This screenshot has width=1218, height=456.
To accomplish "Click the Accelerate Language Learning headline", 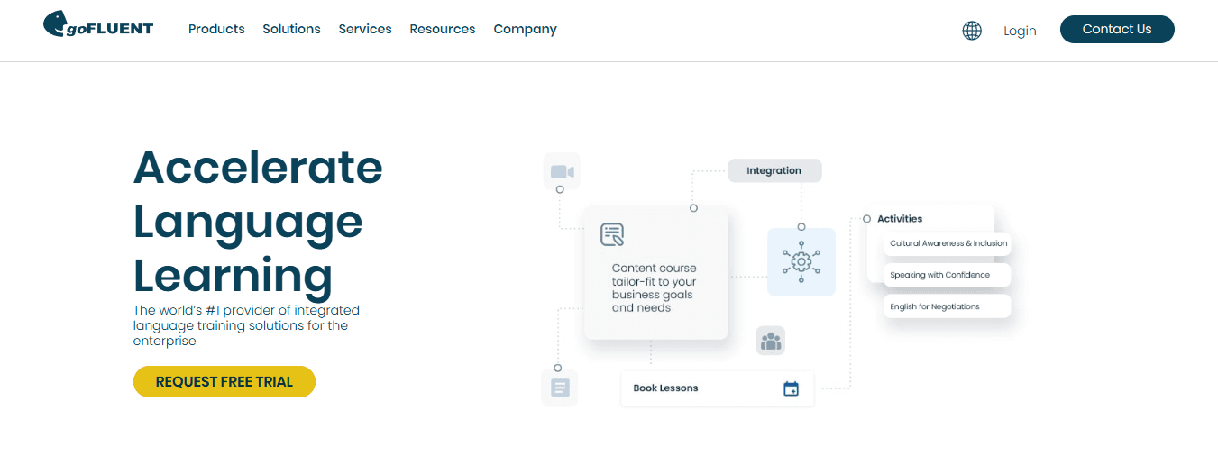I will (x=258, y=221).
